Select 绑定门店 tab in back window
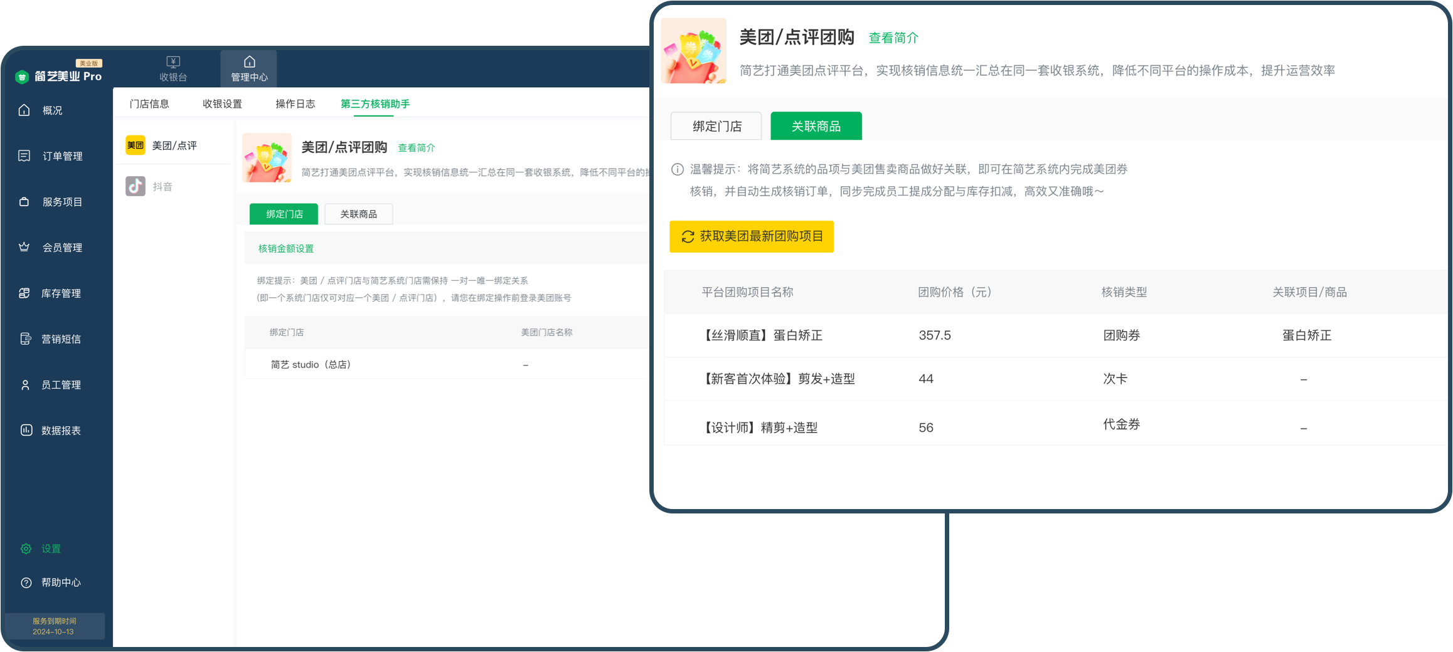Image resolution: width=1453 pixels, height=652 pixels. pos(284,214)
